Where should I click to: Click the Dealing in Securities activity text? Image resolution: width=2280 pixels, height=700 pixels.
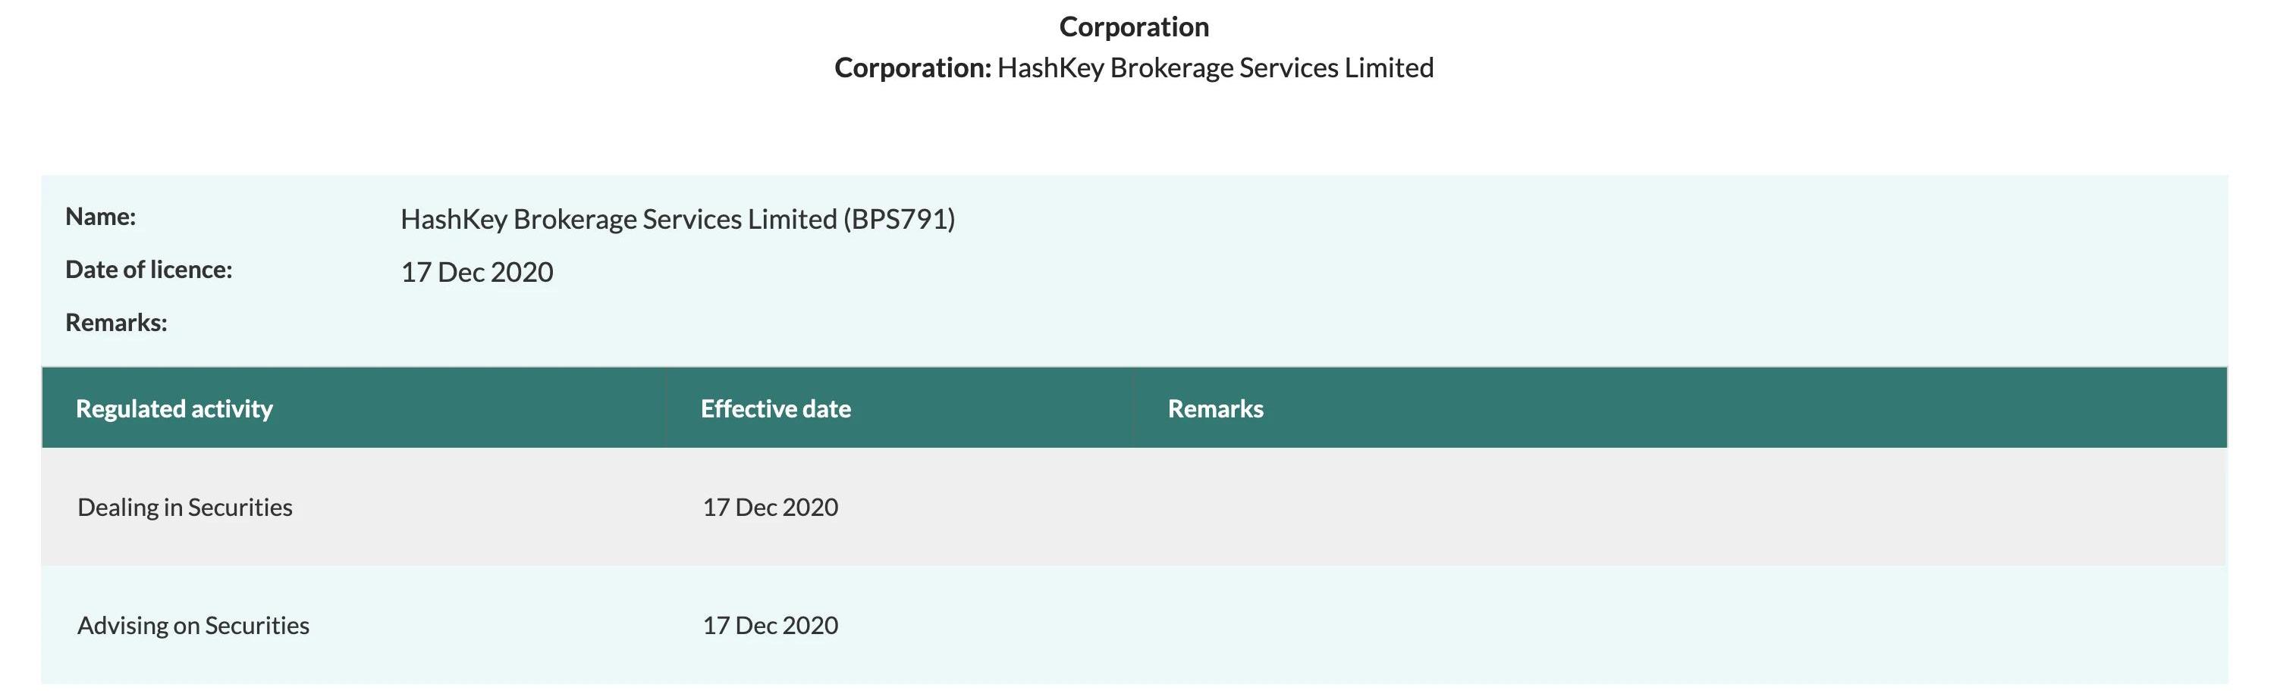tap(185, 508)
